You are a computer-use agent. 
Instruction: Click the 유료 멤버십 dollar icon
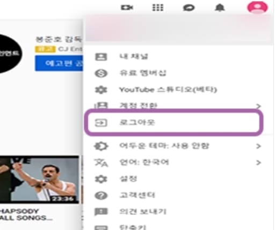coord(101,73)
